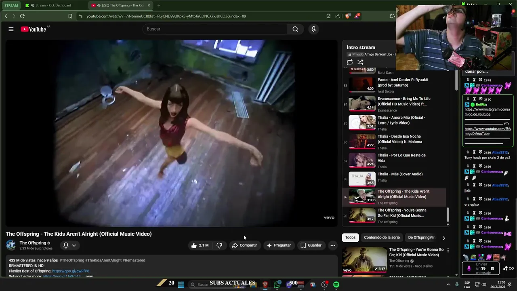Select the 'De OffspringVEVO' chip

[x=421, y=238]
